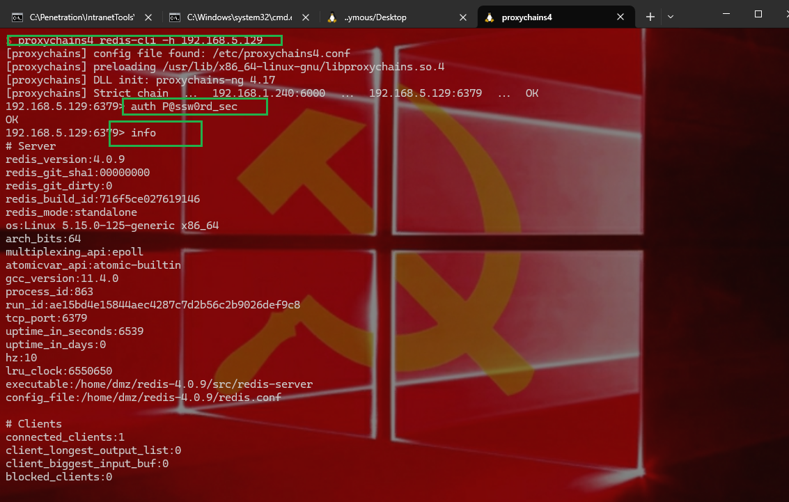Click the 'info' command text
The width and height of the screenshot is (789, 502).
coord(143,133)
